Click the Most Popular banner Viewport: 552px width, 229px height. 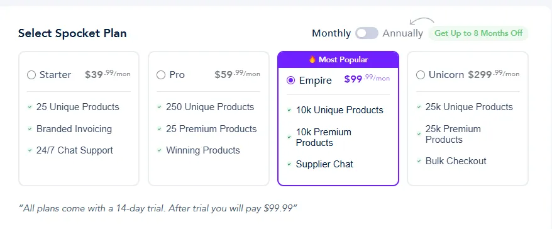338,60
